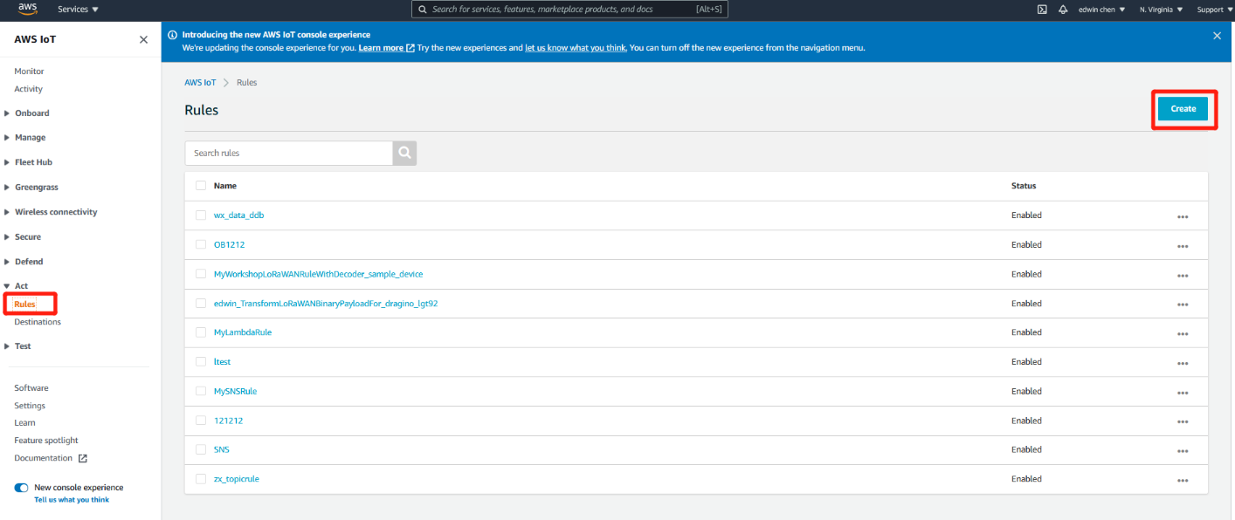Dismiss the new console experience banner
Viewport: 1235px width, 520px height.
1217,36
